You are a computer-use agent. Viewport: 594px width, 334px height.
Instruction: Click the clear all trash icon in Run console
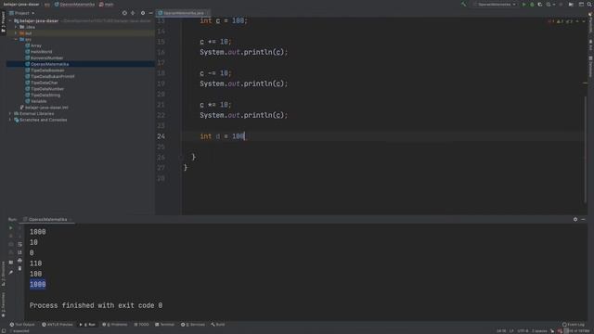19,268
